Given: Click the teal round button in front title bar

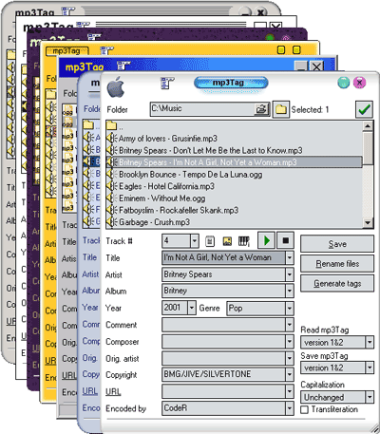Looking at the screenshot, I should click(x=343, y=83).
